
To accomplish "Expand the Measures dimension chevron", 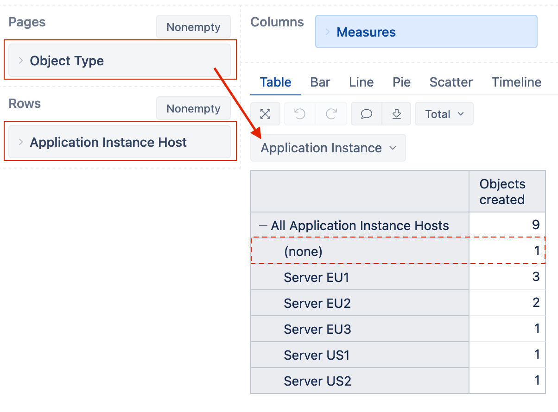I will pos(328,32).
